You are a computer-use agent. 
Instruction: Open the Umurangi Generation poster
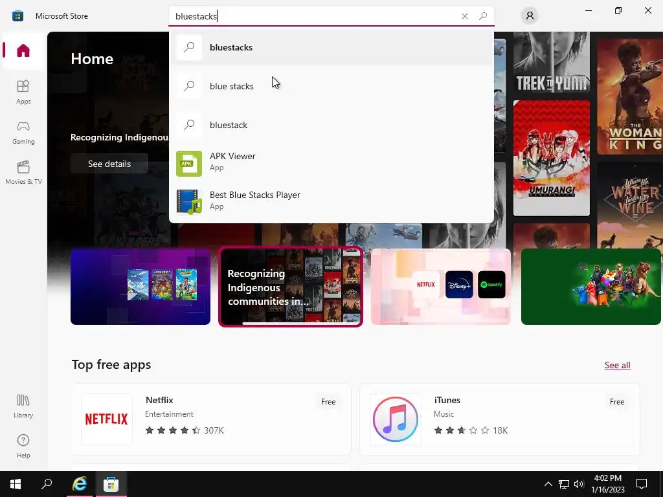(552, 158)
